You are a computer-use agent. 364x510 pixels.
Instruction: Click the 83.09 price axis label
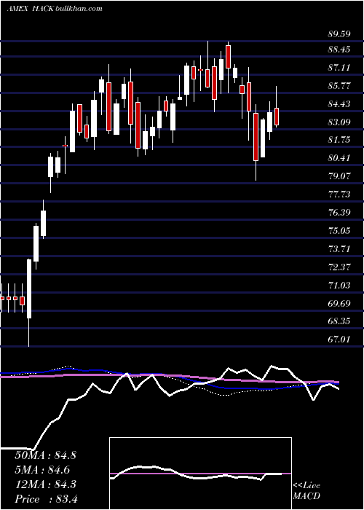click(x=339, y=122)
